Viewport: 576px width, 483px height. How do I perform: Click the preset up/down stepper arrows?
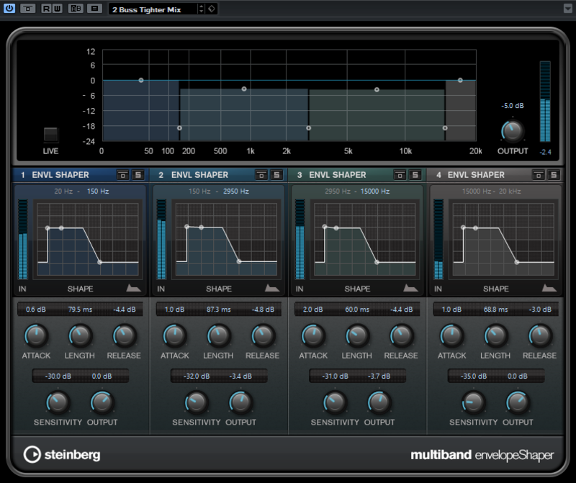[x=201, y=9]
